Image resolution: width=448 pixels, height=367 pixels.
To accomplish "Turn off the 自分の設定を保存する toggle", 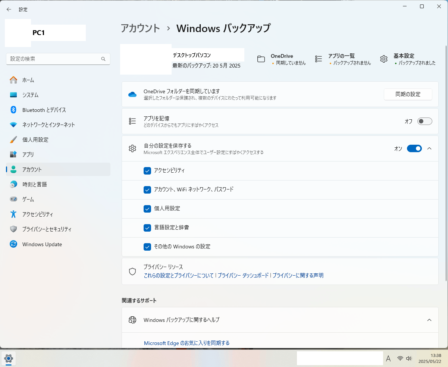I will click(x=414, y=148).
